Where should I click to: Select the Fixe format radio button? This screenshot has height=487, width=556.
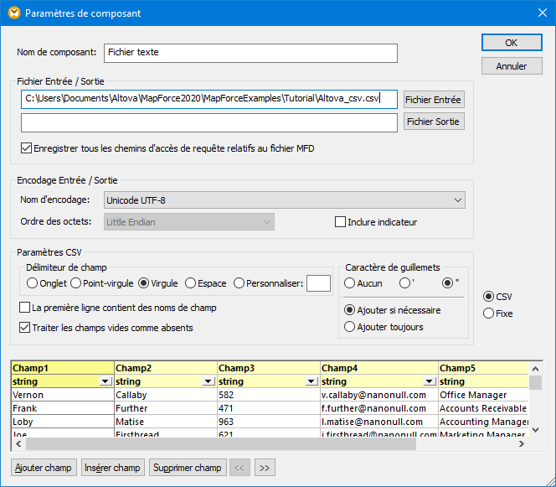pyautogui.click(x=489, y=313)
